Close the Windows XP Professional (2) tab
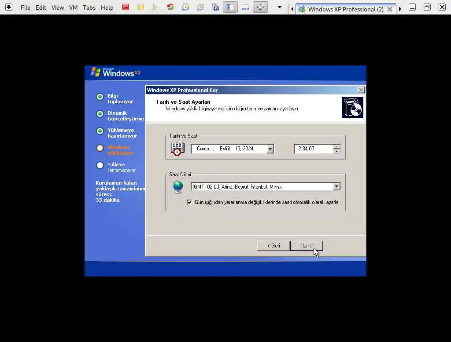Image resolution: width=451 pixels, height=342 pixels. (x=390, y=9)
